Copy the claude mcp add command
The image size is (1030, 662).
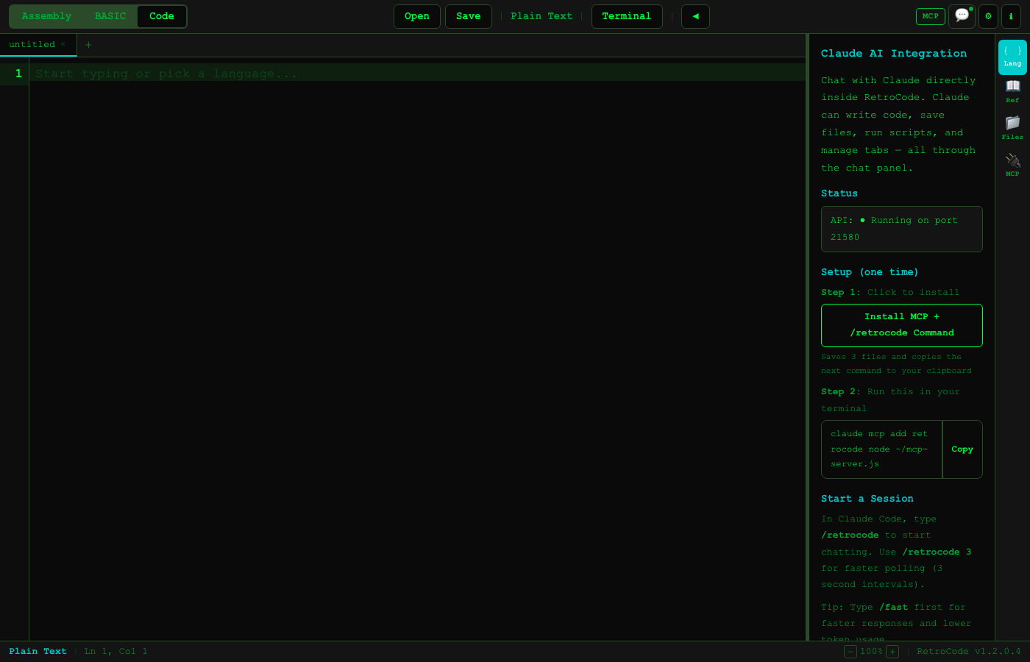(962, 449)
